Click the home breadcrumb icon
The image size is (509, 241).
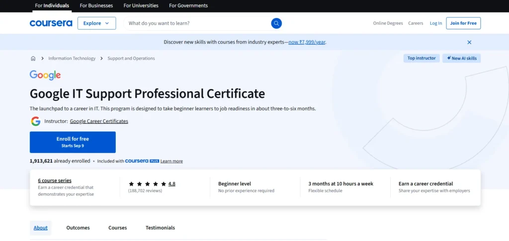[x=33, y=59]
